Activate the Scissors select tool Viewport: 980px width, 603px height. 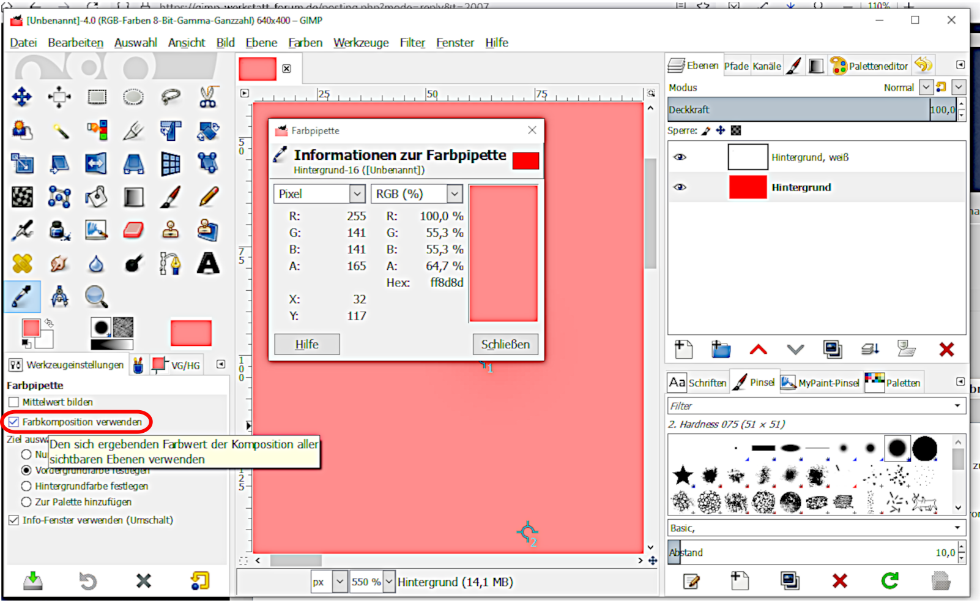[208, 97]
